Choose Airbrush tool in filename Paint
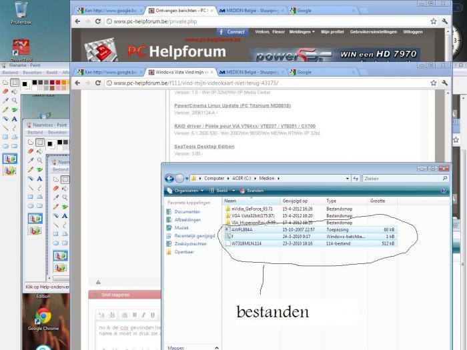Viewport: 467px width, 350px height. pyautogui.click(x=5, y=119)
